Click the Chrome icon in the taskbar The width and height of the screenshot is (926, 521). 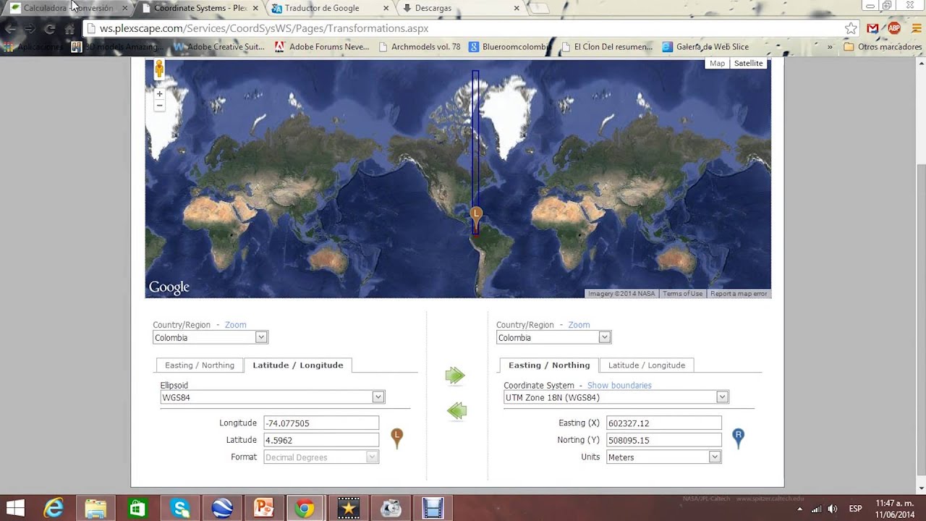click(305, 508)
